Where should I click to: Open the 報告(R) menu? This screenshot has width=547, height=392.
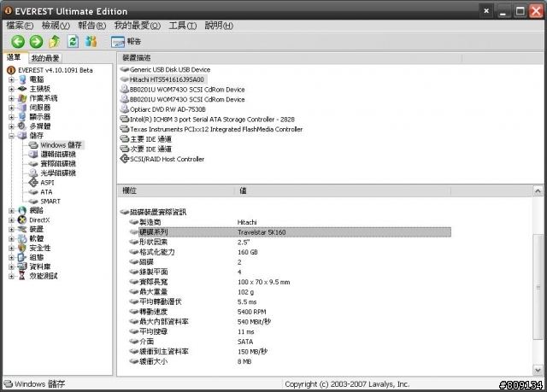point(92,26)
